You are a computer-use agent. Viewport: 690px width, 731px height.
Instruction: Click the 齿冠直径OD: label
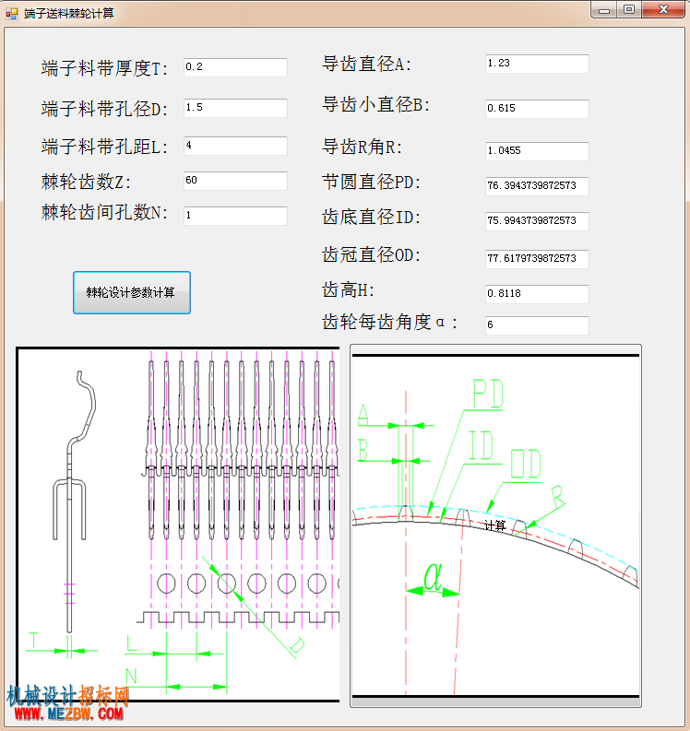(372, 254)
